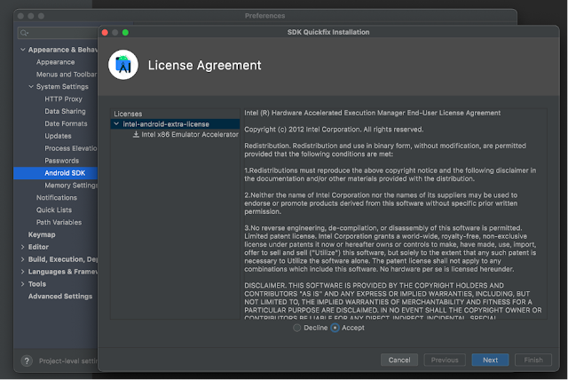Image resolution: width=568 pixels, height=380 pixels.
Task: Expand the Languages & Frameworks section
Action: pos(23,272)
